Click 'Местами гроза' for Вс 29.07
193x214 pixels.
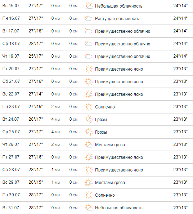pos(110,182)
